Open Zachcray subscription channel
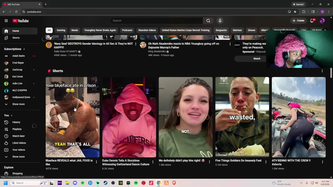This screenshot has width=333, height=187. click(20, 70)
